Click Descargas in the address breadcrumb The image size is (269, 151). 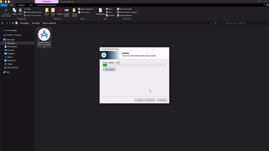coord(36,23)
